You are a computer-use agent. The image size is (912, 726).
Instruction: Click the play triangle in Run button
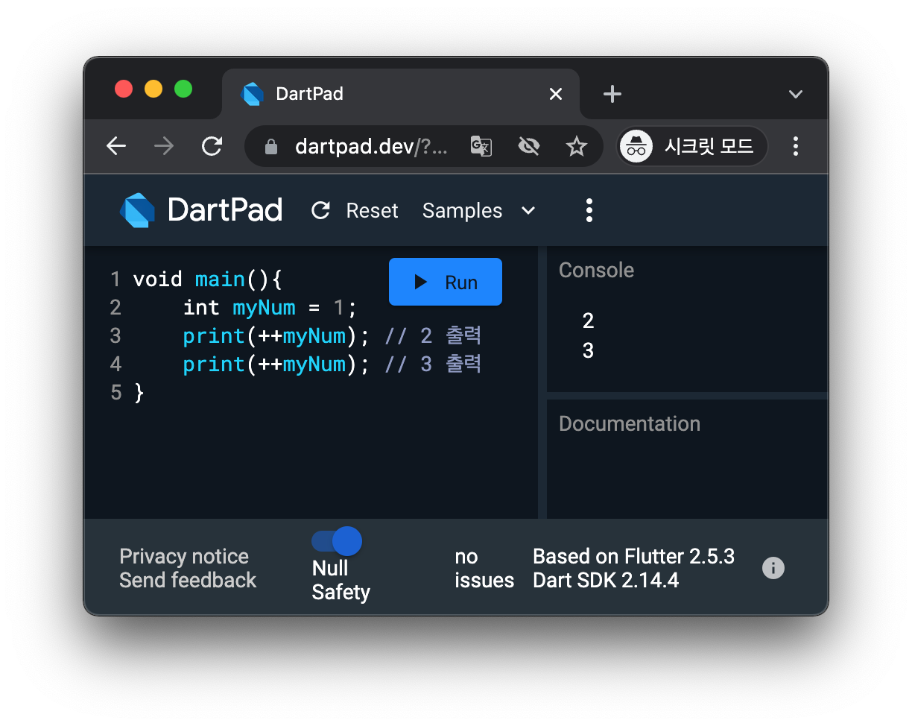[x=421, y=282]
